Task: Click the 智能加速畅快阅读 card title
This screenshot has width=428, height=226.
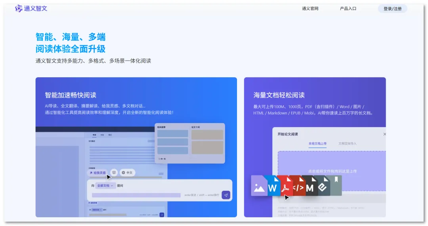Action: pos(71,95)
